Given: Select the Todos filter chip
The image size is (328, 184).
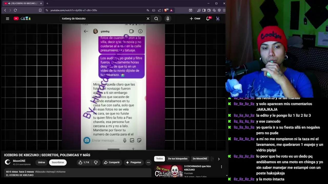Looking at the screenshot, I should 159,159.
